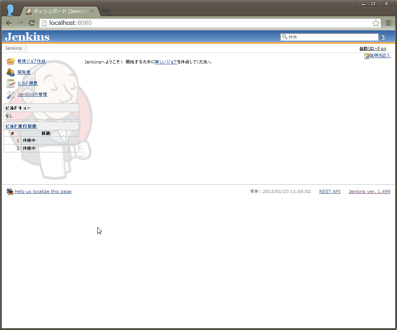Viewport: 397px width, 330px height.
Task: Open Jenkinsの管理 via the wrench icon
Action: click(x=10, y=94)
